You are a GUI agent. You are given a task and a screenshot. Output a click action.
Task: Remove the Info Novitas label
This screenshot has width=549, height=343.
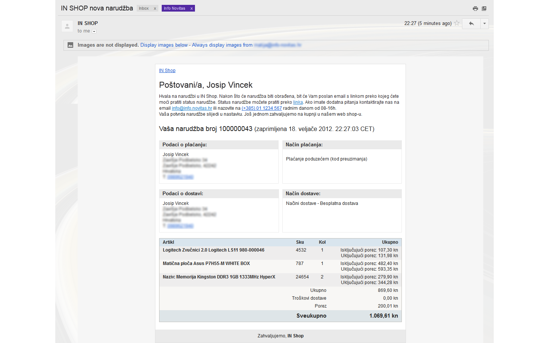click(191, 8)
